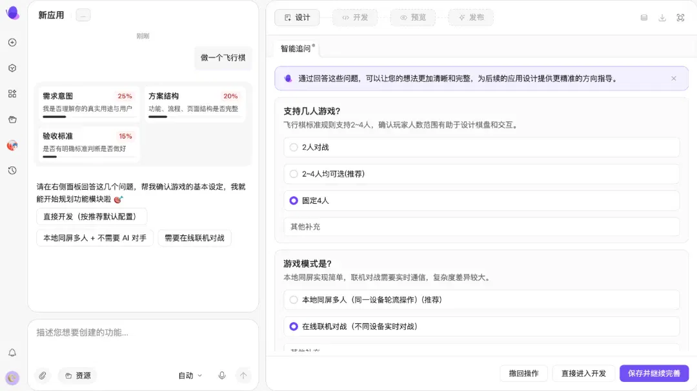Open the ellipsis menu beside 新应用
Image resolution: width=697 pixels, height=391 pixels.
coord(83,15)
